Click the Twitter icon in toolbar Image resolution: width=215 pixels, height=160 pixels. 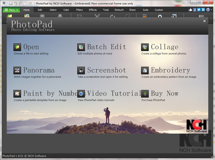pyautogui.click(x=199, y=10)
